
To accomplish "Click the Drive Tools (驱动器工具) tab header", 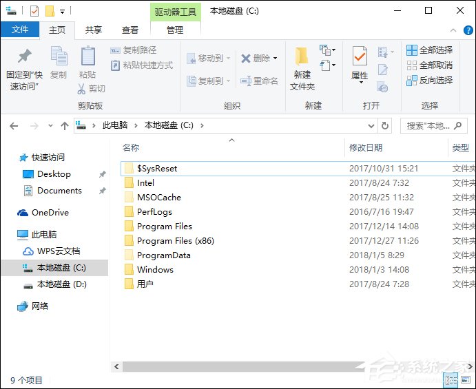I will click(x=176, y=12).
